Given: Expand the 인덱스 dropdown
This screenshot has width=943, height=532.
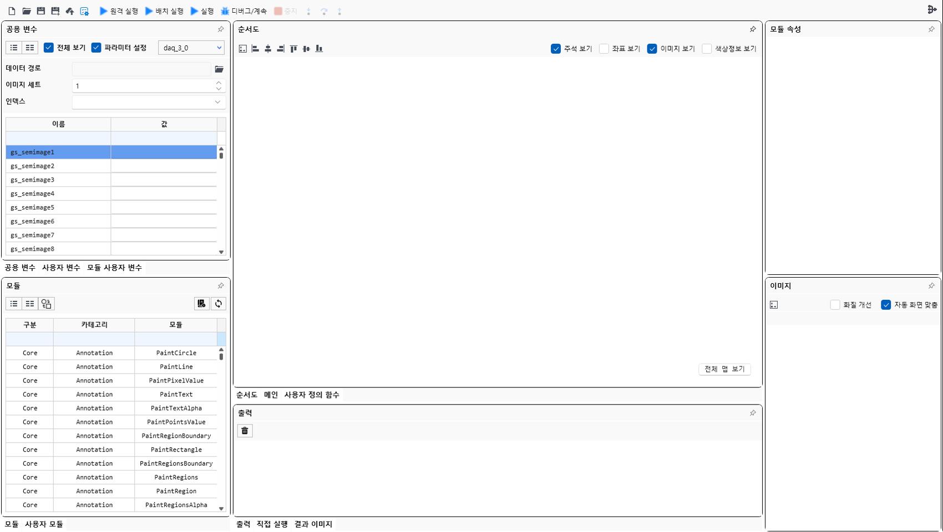Looking at the screenshot, I should pyautogui.click(x=217, y=102).
